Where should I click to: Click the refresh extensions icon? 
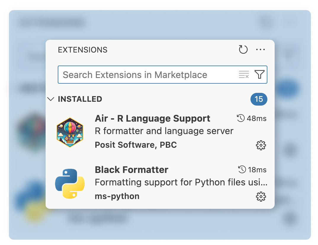click(x=243, y=49)
